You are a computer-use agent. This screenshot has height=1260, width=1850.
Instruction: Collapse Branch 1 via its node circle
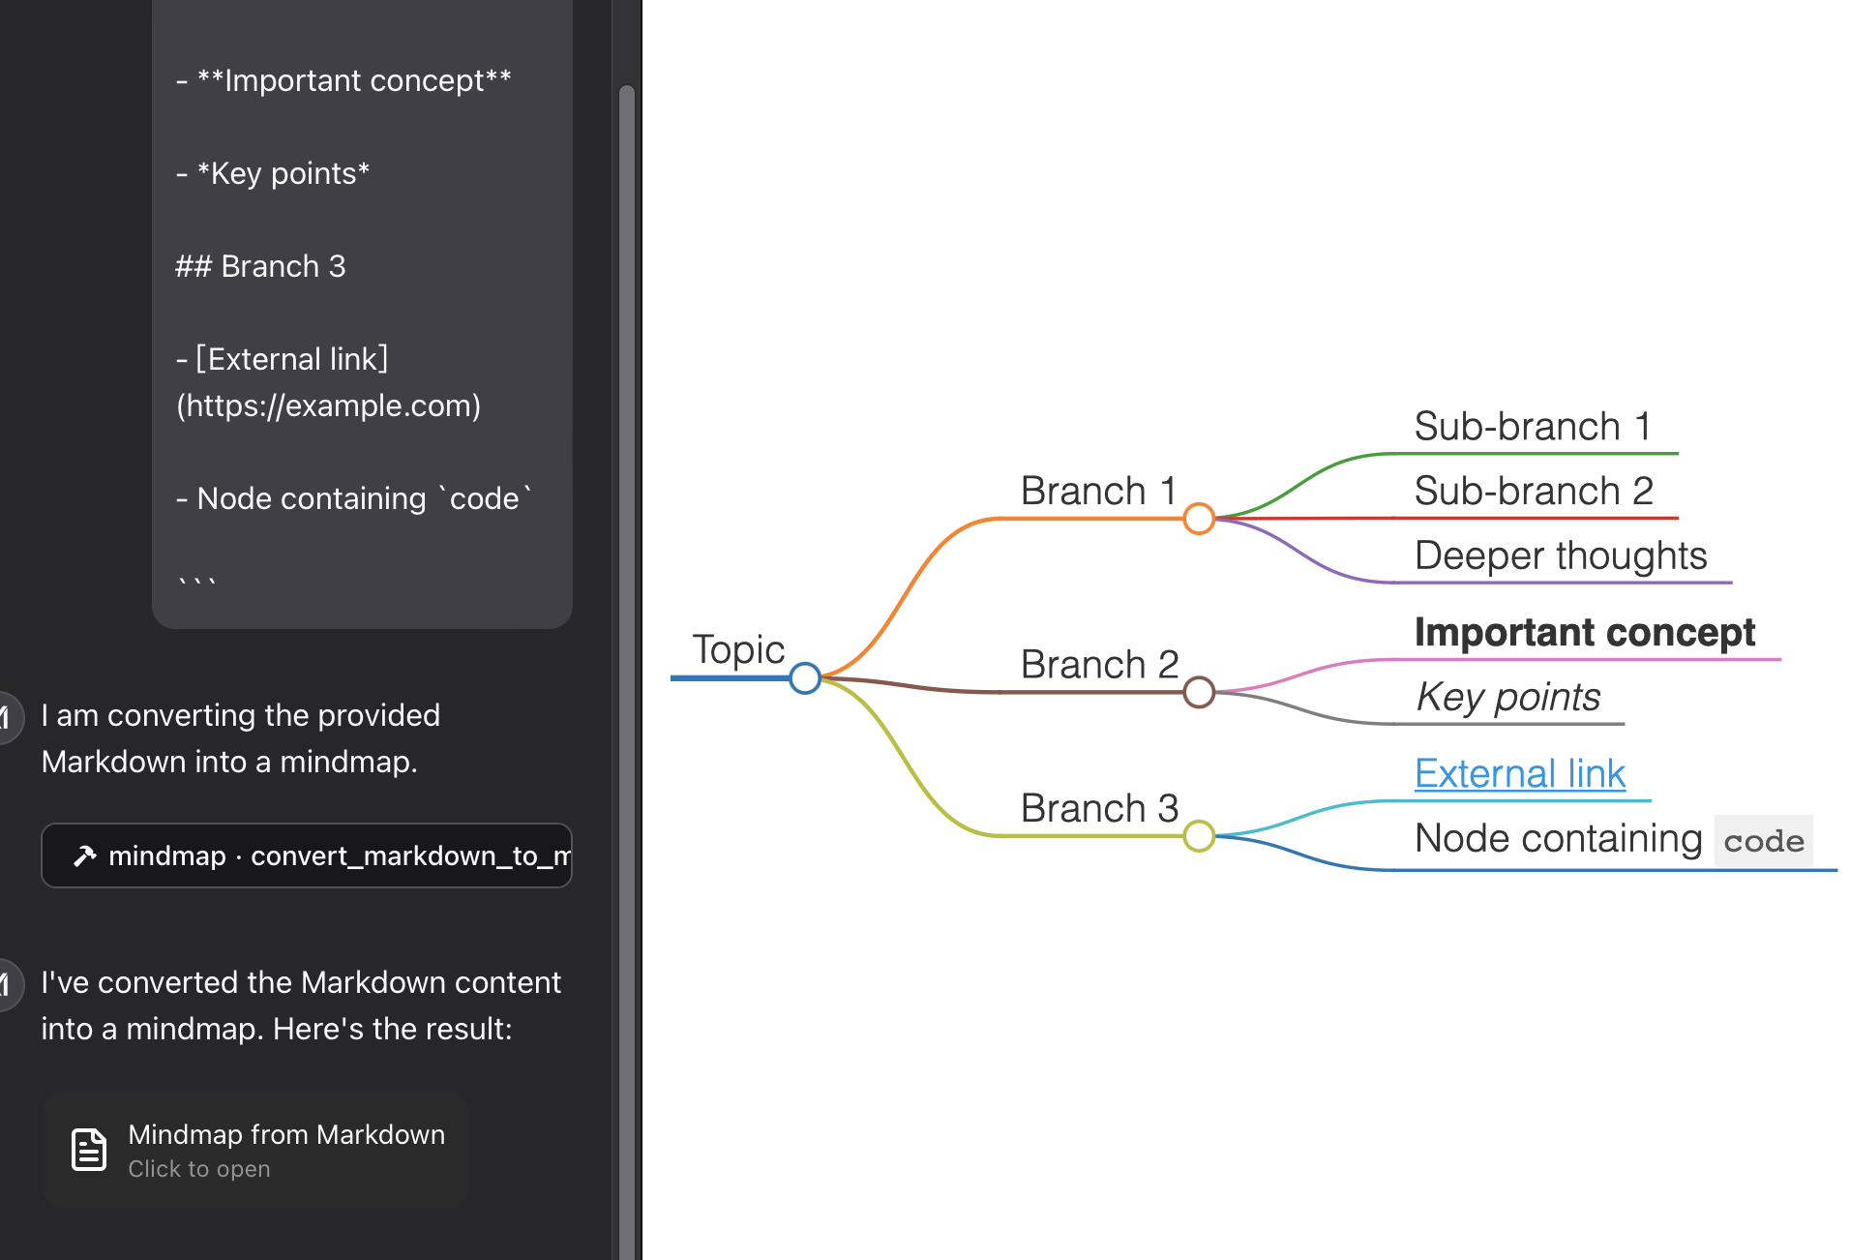tap(1199, 519)
